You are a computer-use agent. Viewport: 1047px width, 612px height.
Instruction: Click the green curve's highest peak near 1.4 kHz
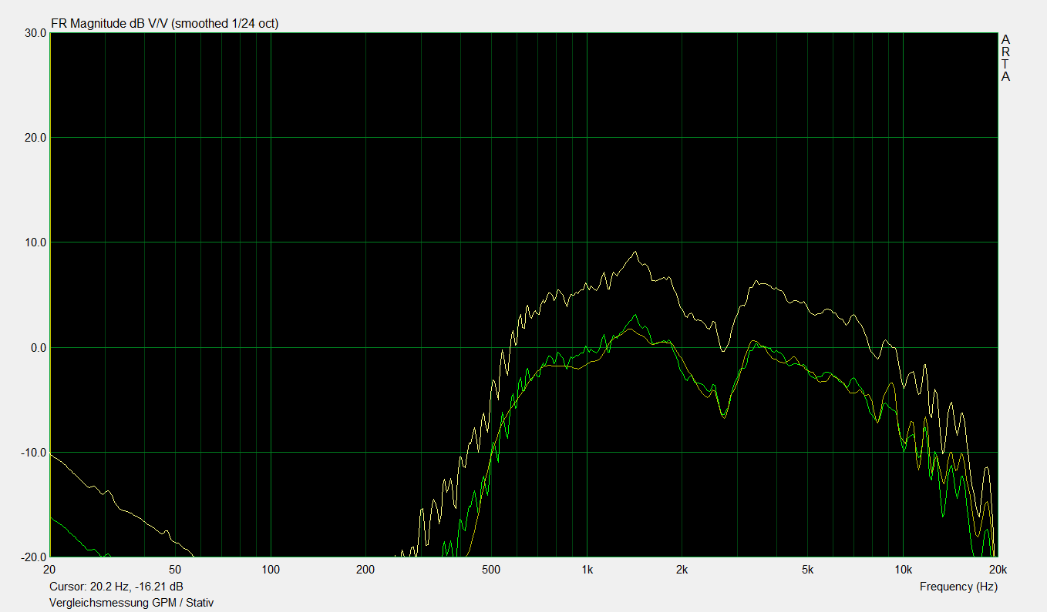635,315
